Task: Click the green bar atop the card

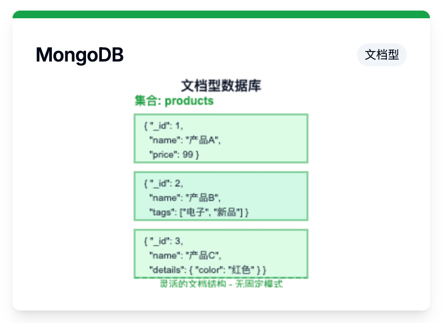Action: [221, 14]
